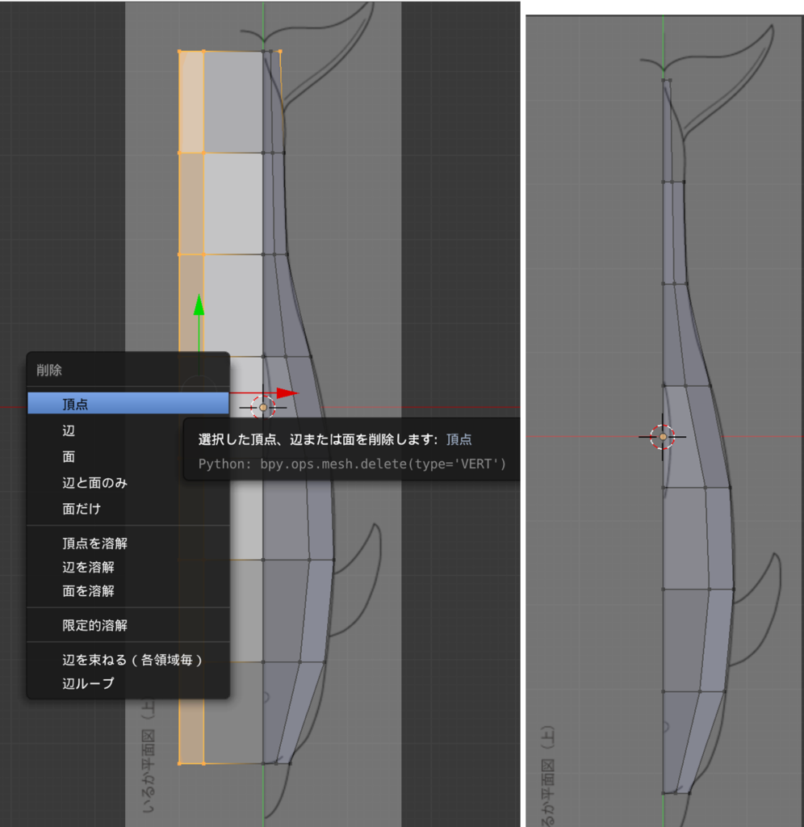
Task: Choose 限定的溶解 option
Action: [x=128, y=625]
